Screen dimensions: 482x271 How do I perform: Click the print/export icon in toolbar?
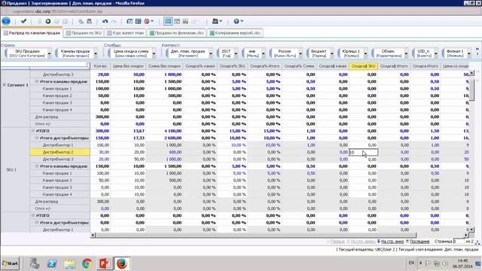pos(215,21)
